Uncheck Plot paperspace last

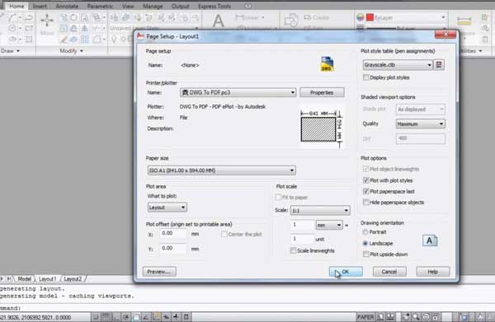pos(365,191)
